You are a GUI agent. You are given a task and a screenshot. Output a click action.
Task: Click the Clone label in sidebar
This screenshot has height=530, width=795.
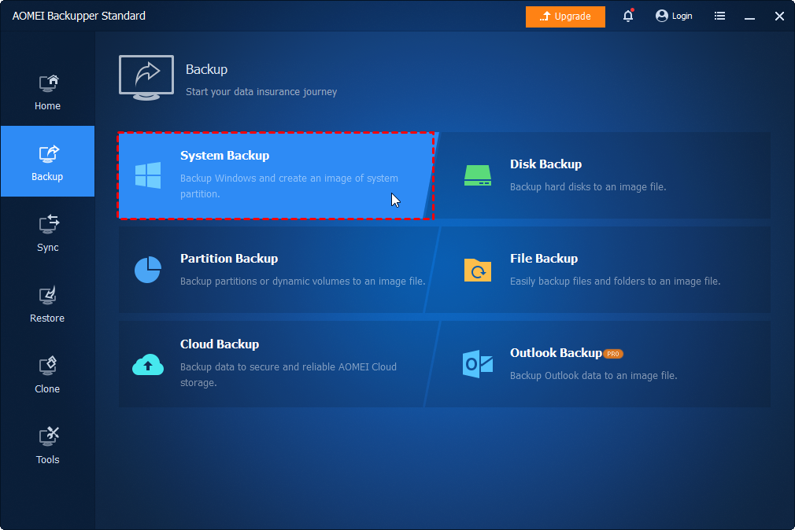tap(47, 388)
